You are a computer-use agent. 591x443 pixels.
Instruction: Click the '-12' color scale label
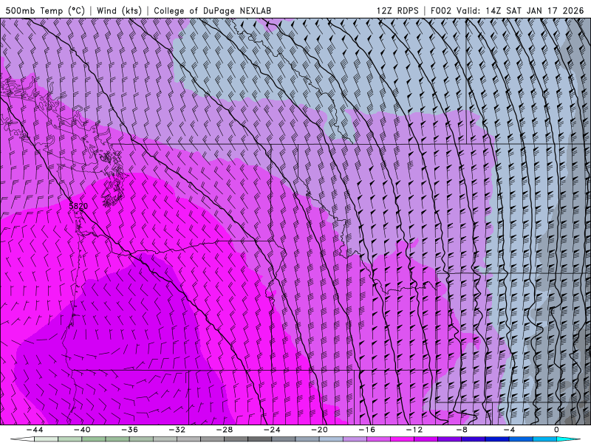pyautogui.click(x=414, y=430)
